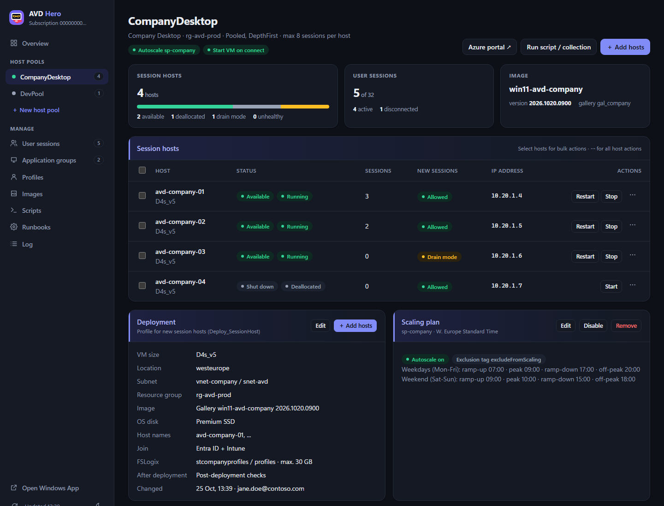
Task: Click IP address 10.20.1.7
Action: coord(507,286)
